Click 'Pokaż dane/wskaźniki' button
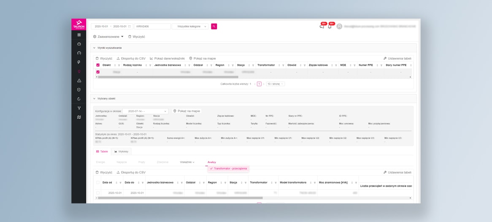 pyautogui.click(x=168, y=59)
